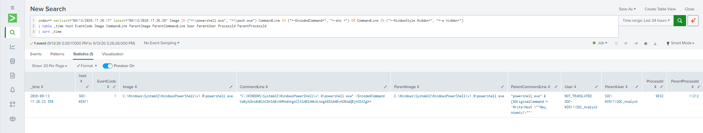The image size is (703, 133).
Task: Open the Time range Last 24 hours picker
Action: (646, 21)
